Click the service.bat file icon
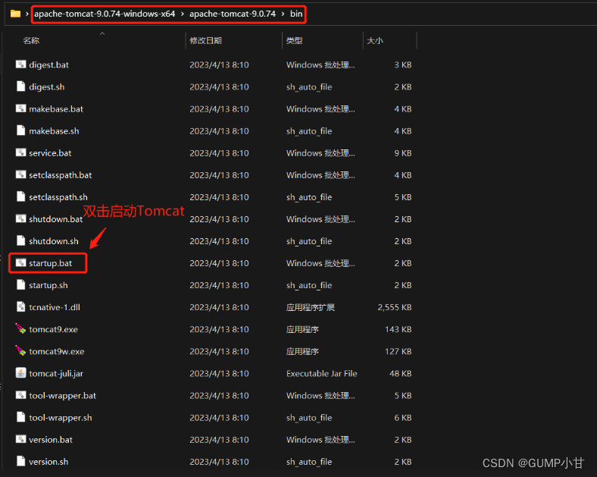This screenshot has width=597, height=477. (x=20, y=152)
